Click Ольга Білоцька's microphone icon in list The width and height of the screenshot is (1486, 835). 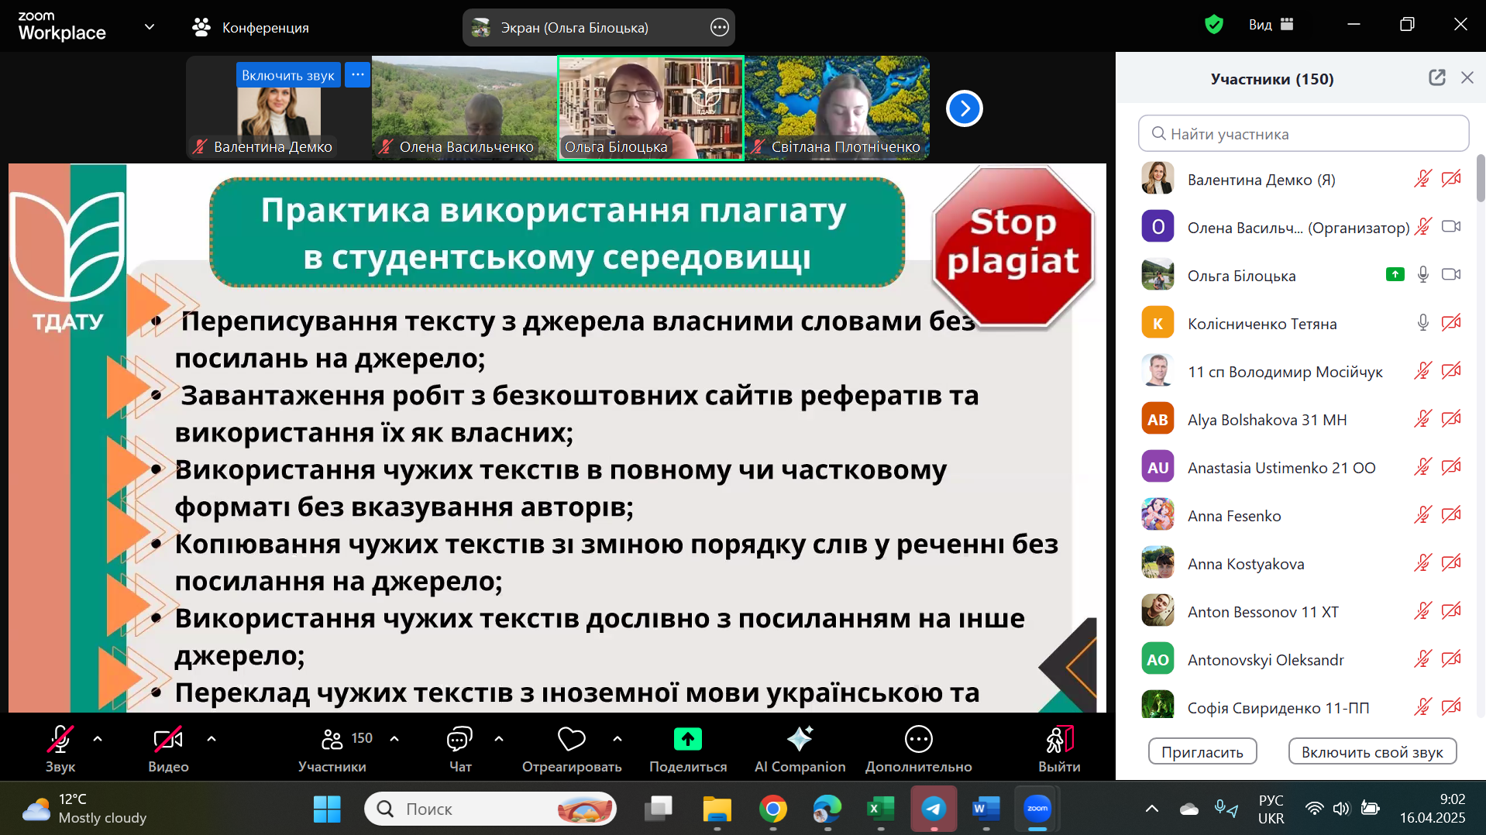tap(1423, 275)
